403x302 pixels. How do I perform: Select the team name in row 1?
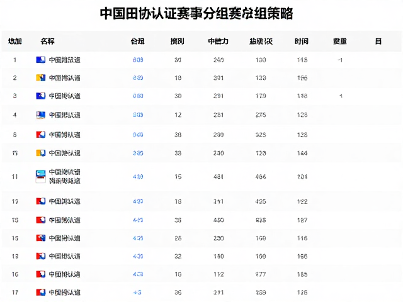64,60
